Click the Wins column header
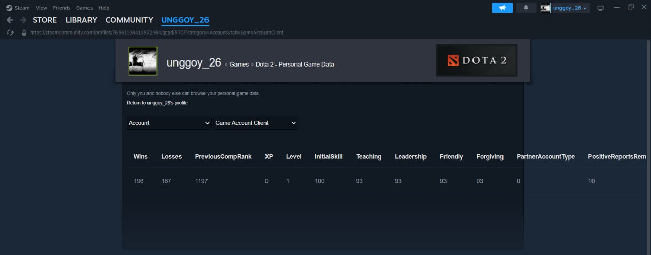 click(x=141, y=157)
